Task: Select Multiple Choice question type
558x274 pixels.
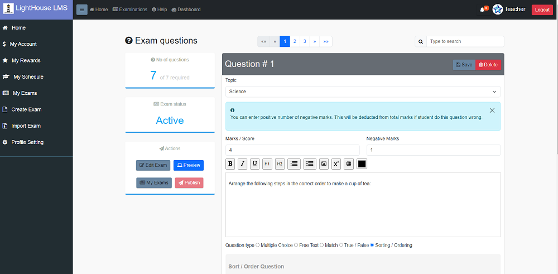Action: tap(258, 245)
